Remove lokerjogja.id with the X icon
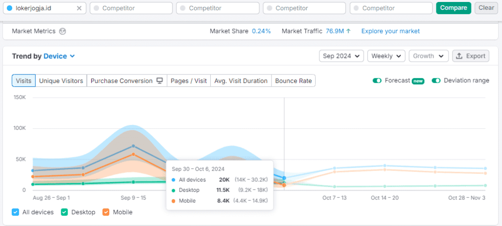 pos(79,8)
